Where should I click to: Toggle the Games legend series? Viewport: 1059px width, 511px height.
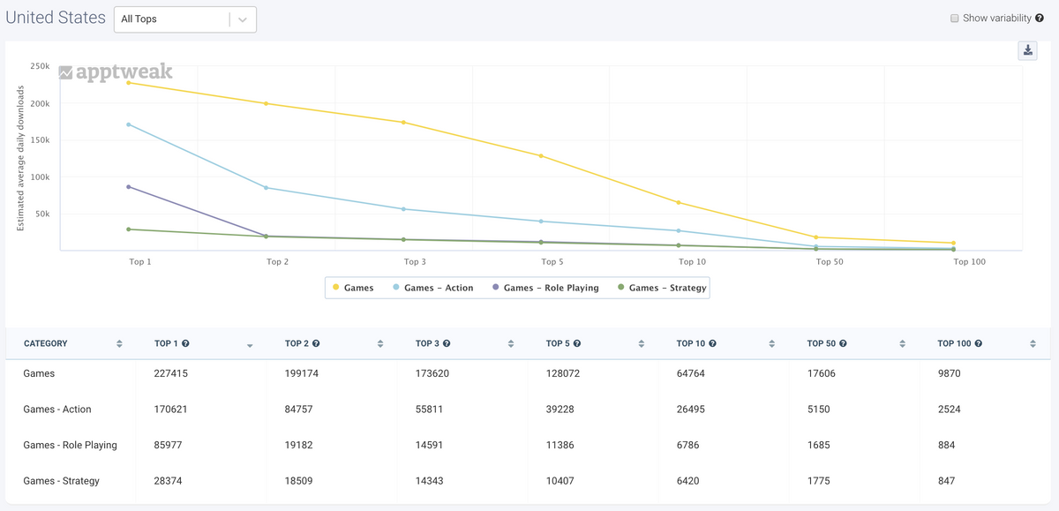pos(353,288)
